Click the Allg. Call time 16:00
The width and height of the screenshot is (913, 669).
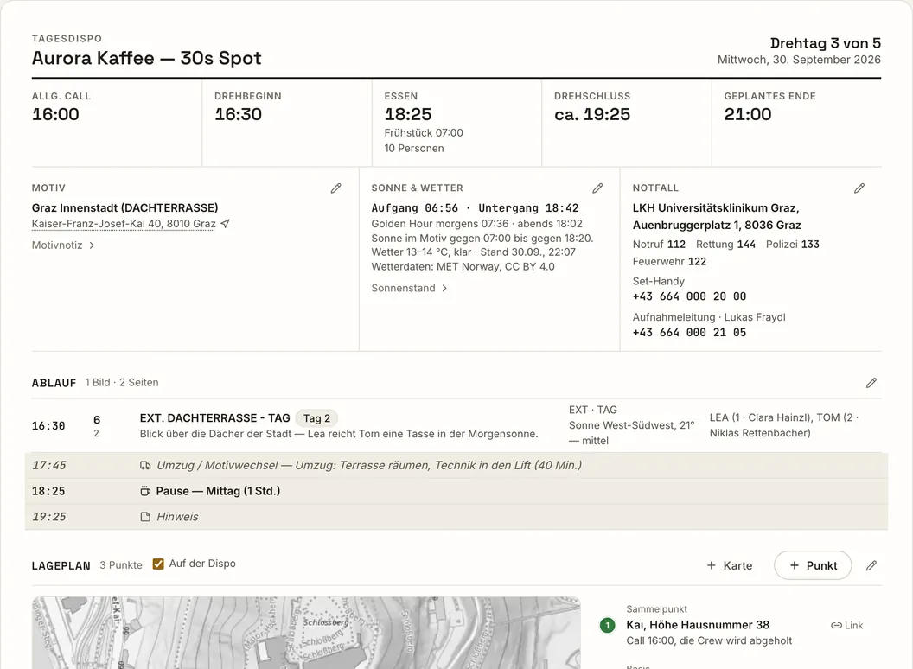55,114
